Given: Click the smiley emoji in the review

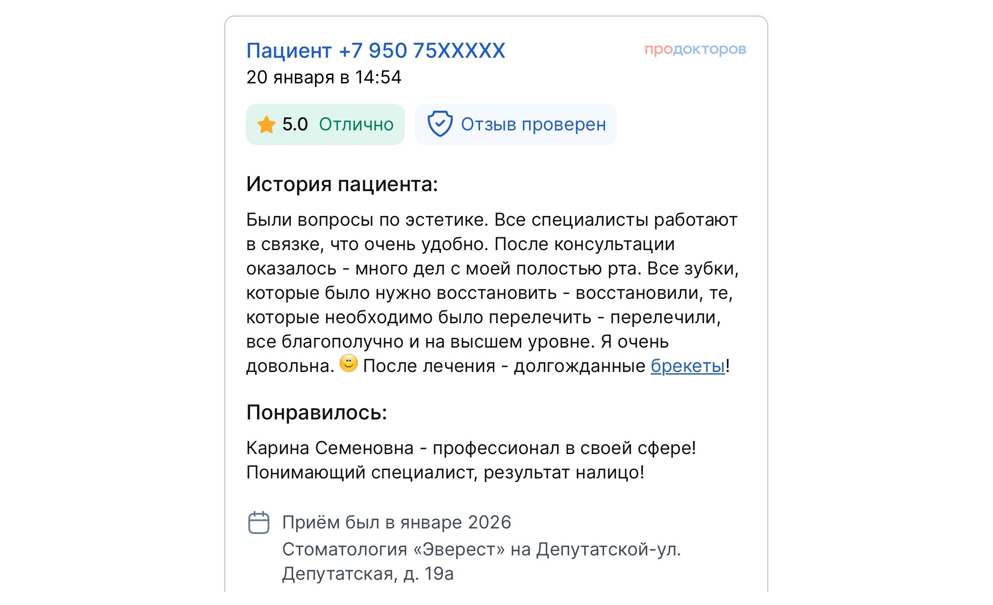Looking at the screenshot, I should click(348, 363).
